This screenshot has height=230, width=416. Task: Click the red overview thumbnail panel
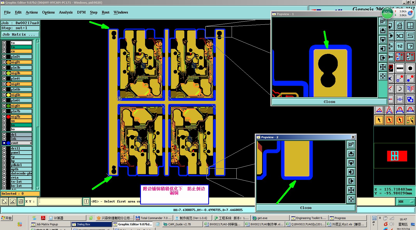(x=397, y=156)
